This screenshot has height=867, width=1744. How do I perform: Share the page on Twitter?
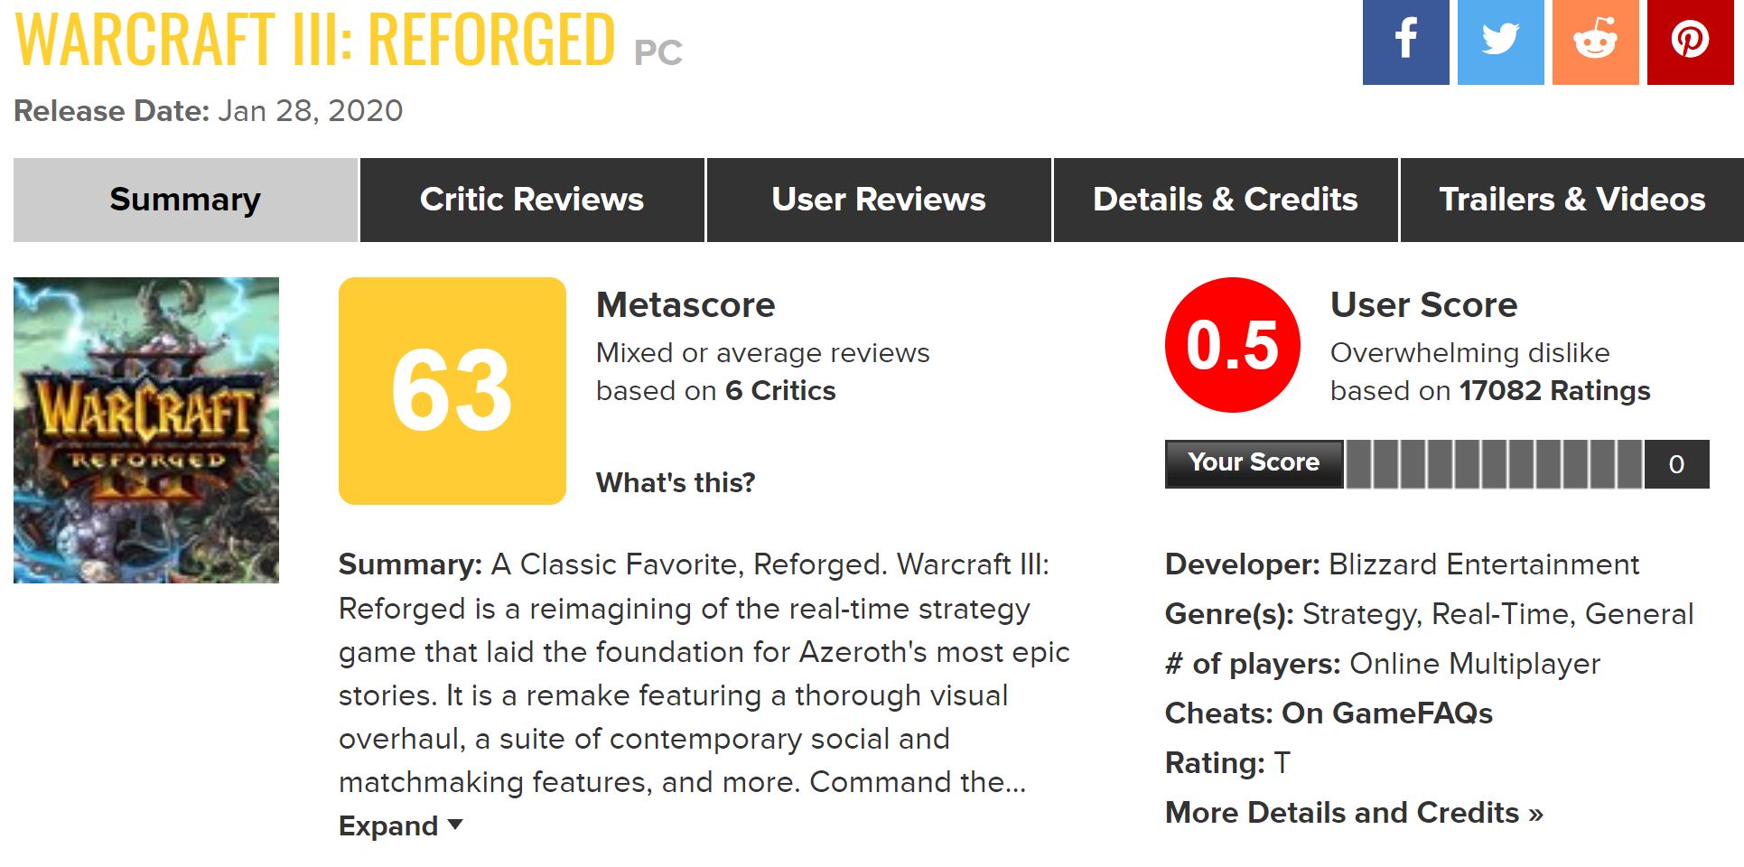[1500, 42]
